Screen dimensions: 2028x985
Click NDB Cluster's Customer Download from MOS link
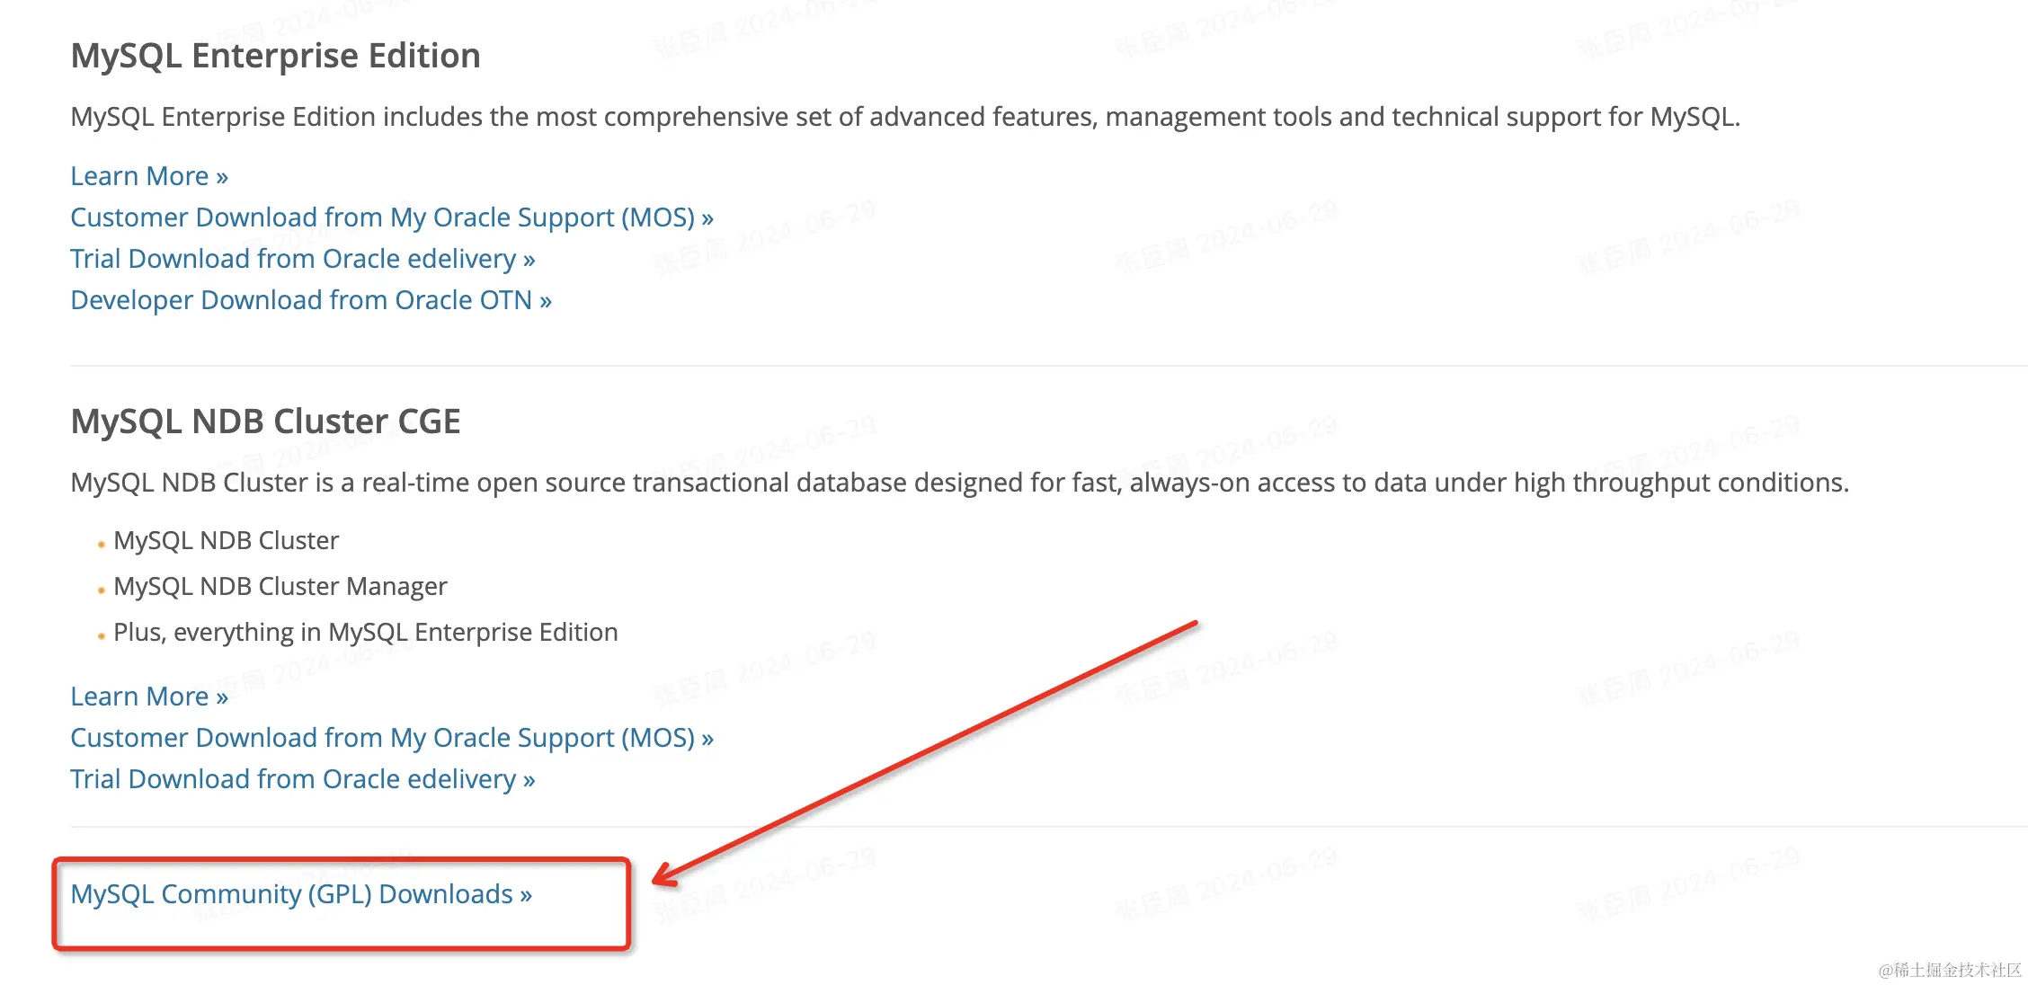pos(392,738)
